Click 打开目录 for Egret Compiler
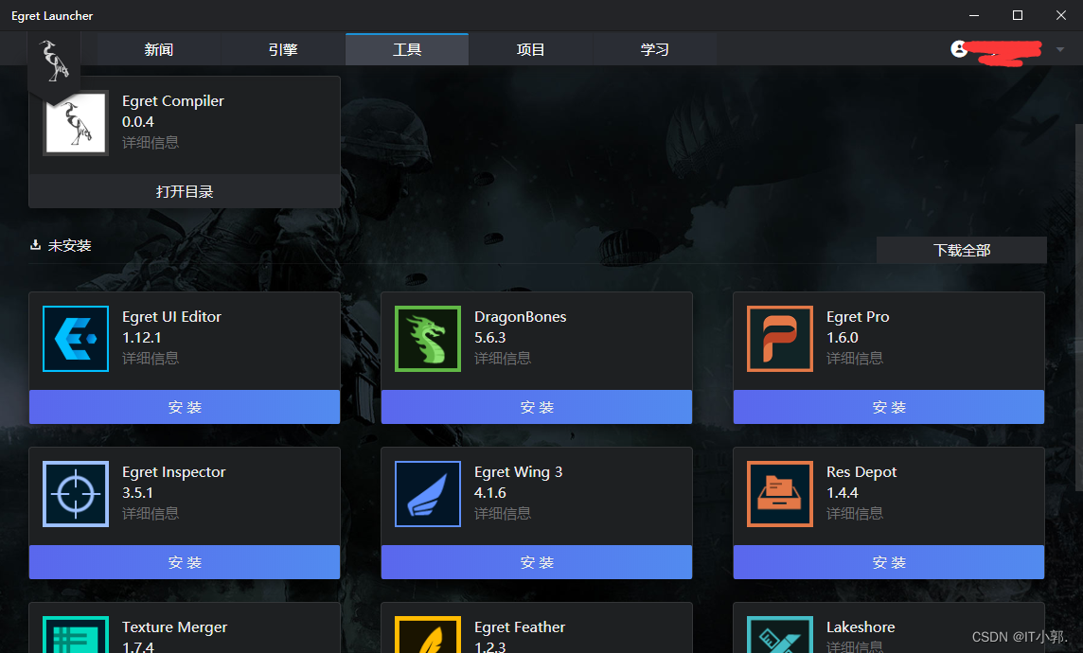 (185, 191)
